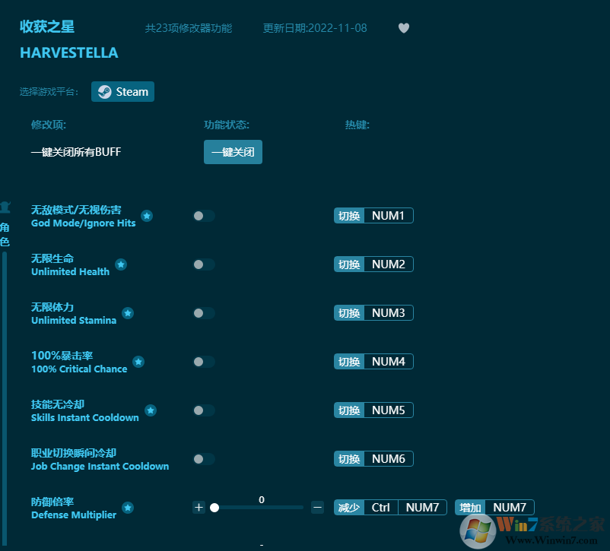This screenshot has width=610, height=551.
Task: Change the NUM3 hotkey binding
Action: point(388,312)
